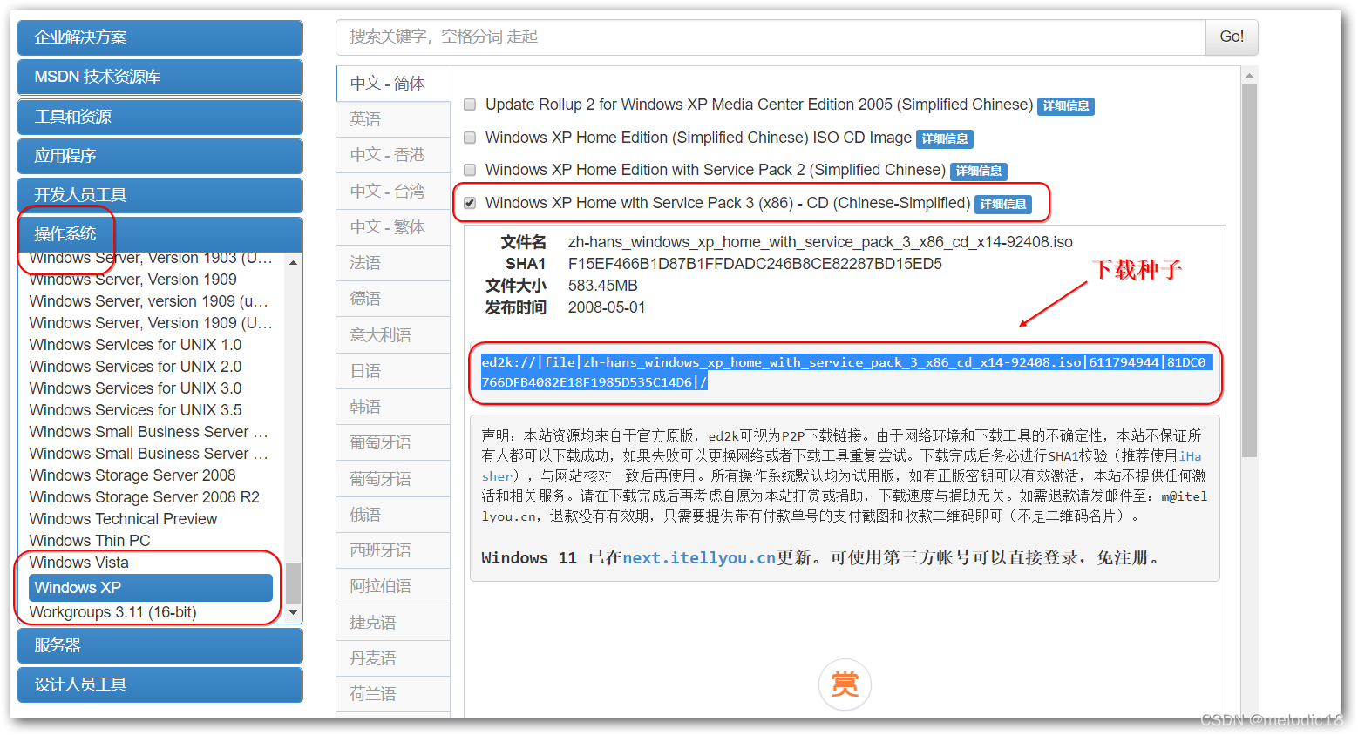Expand the 企业解决方案 category panel
1358x735 pixels.
coord(160,37)
